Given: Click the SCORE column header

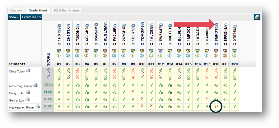Looking at the screenshot, I should point(48,59).
